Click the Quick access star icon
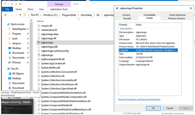This screenshot has height=115, width=195. tap(8, 24)
